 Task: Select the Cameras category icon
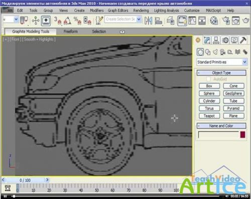click(223, 52)
